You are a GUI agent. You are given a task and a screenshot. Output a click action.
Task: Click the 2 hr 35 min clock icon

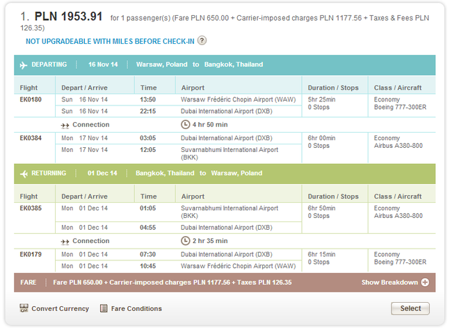185,241
